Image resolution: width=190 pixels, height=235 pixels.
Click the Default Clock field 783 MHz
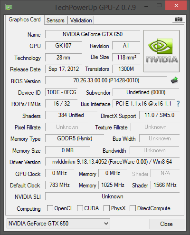click(59, 185)
